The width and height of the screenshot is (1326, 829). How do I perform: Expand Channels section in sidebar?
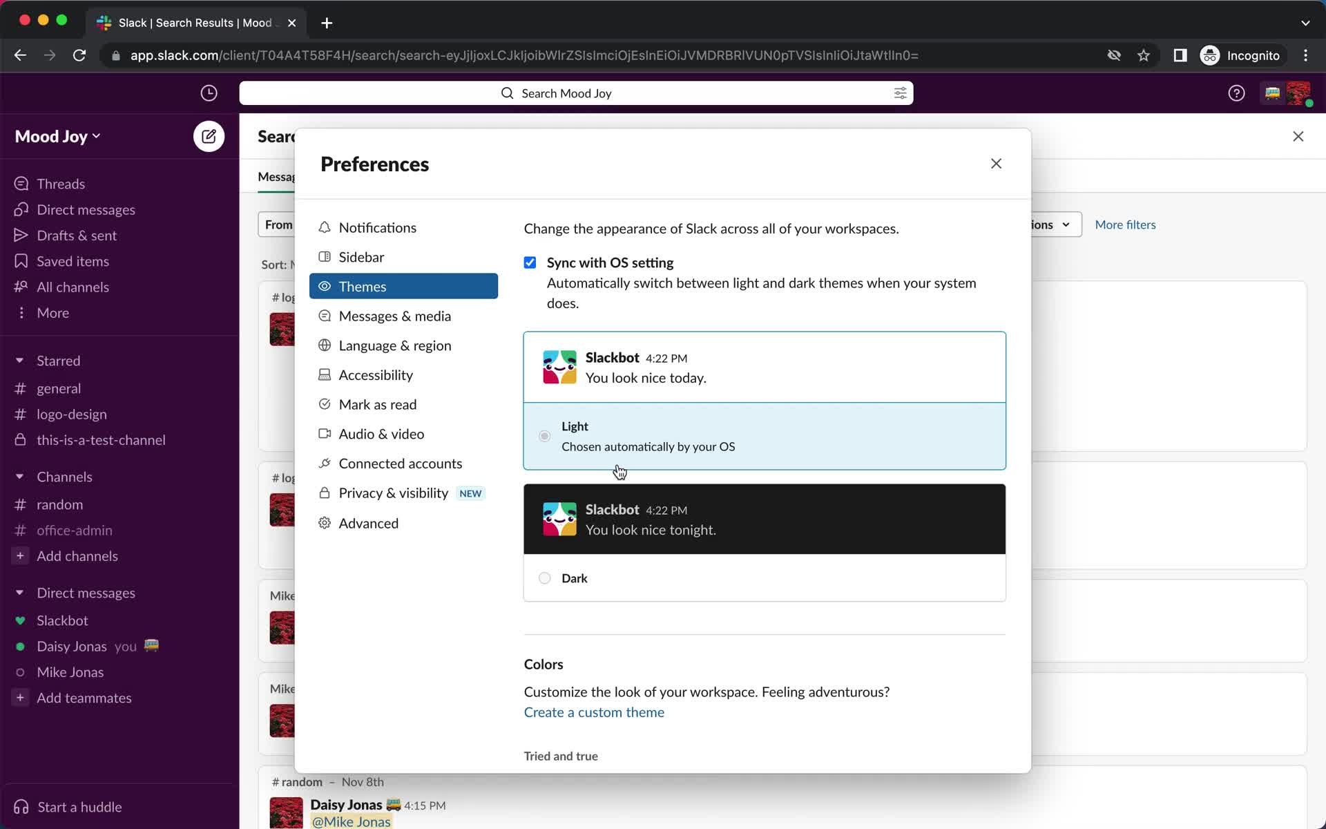pyautogui.click(x=19, y=475)
